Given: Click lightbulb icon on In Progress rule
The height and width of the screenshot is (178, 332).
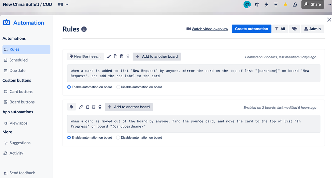Looking at the screenshot, I should 100,107.
